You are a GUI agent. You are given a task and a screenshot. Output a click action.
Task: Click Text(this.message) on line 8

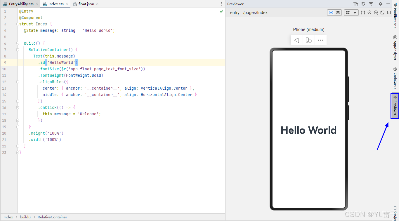tap(54, 56)
